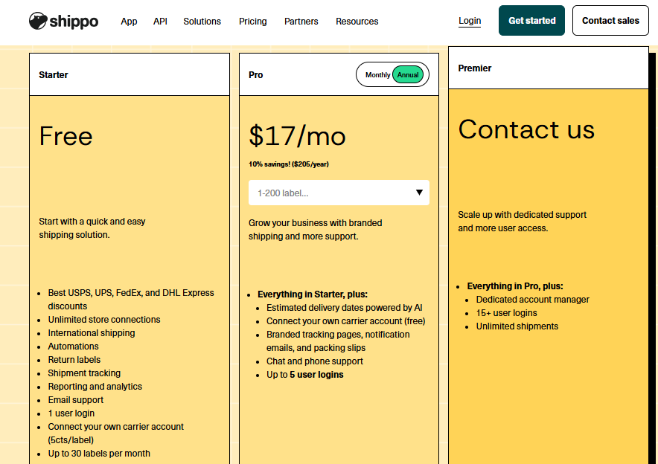This screenshot has height=464, width=658.
Task: Click 'Branded tracking pages' item
Action: (338, 341)
